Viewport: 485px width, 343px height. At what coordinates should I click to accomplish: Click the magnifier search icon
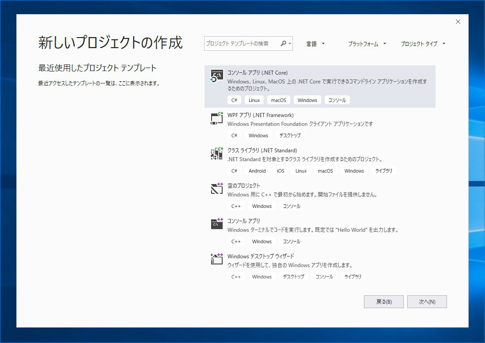[x=283, y=44]
